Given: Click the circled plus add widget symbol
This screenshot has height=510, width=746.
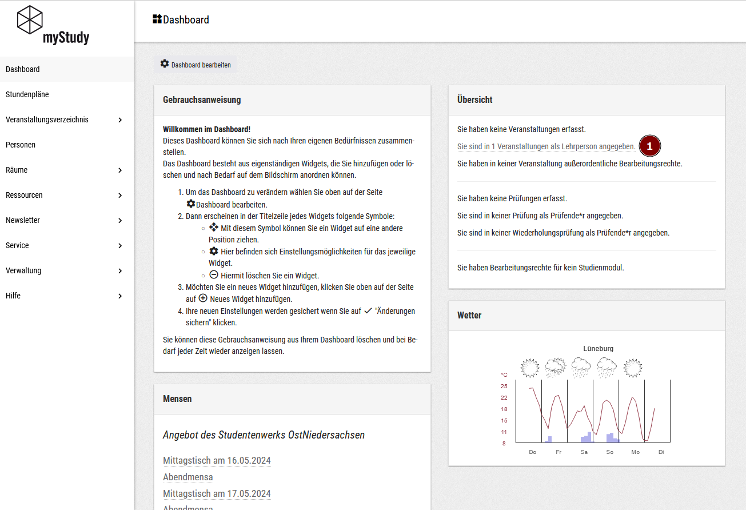Looking at the screenshot, I should (x=203, y=298).
